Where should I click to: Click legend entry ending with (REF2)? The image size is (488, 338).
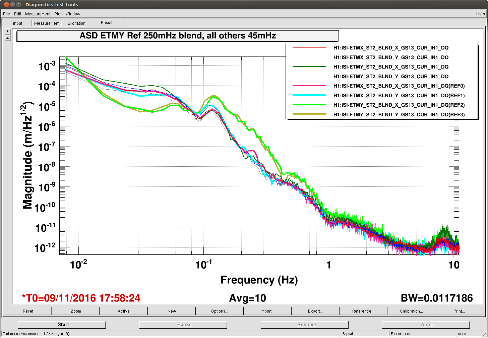[x=399, y=105]
